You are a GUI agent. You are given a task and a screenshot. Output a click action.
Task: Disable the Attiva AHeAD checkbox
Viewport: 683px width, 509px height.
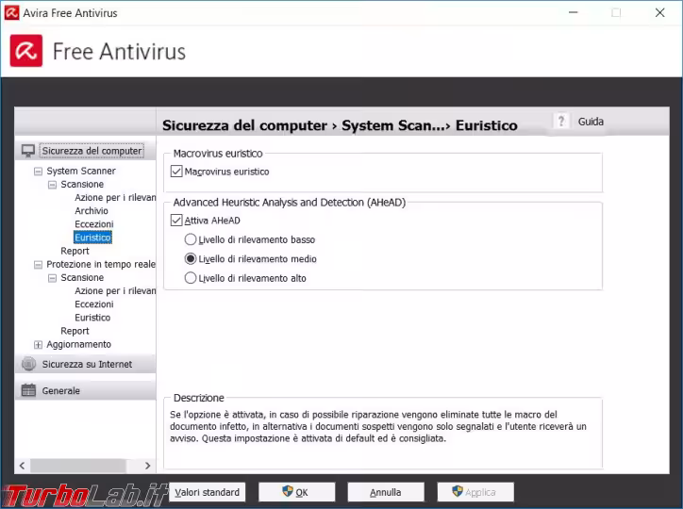tap(176, 221)
